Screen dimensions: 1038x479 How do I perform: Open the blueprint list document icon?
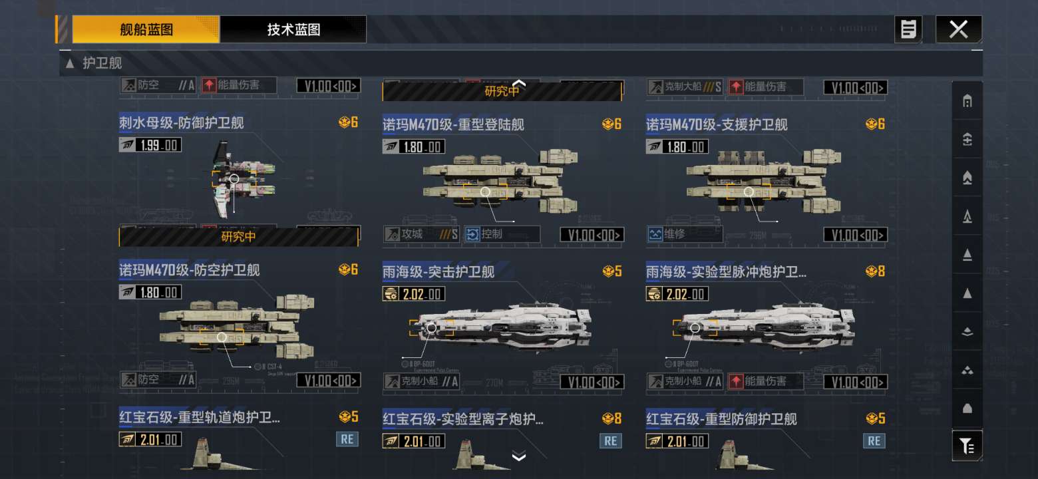[x=908, y=29]
